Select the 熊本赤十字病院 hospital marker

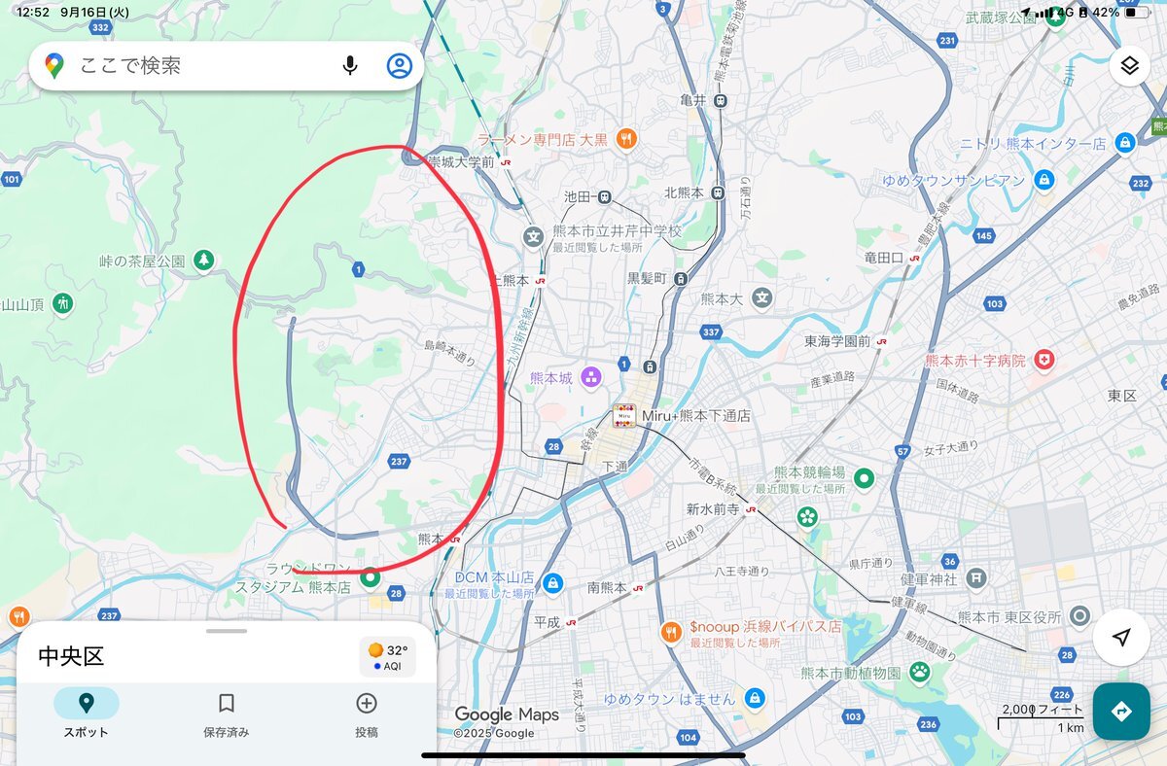(1045, 360)
